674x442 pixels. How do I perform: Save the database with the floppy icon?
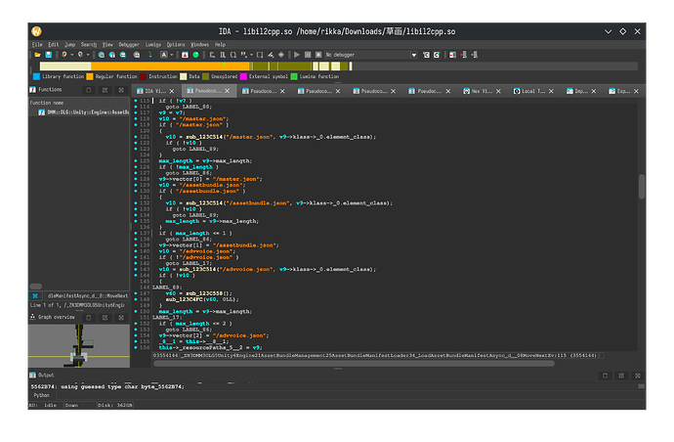pos(49,55)
